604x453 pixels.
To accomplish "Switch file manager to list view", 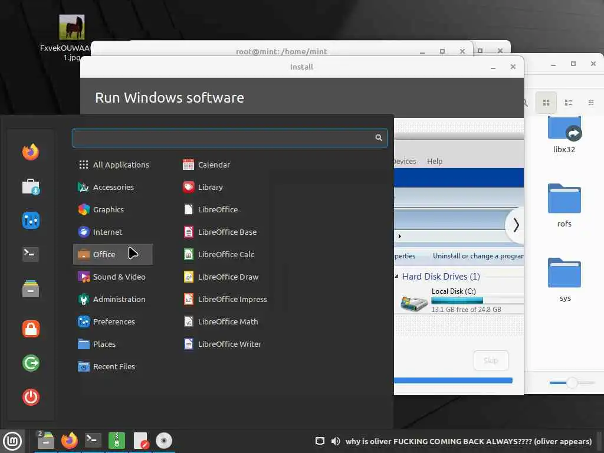I will click(x=568, y=103).
